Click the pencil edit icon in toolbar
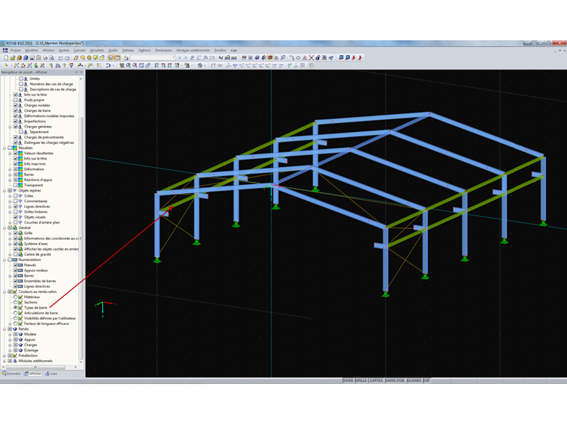 (x=76, y=58)
